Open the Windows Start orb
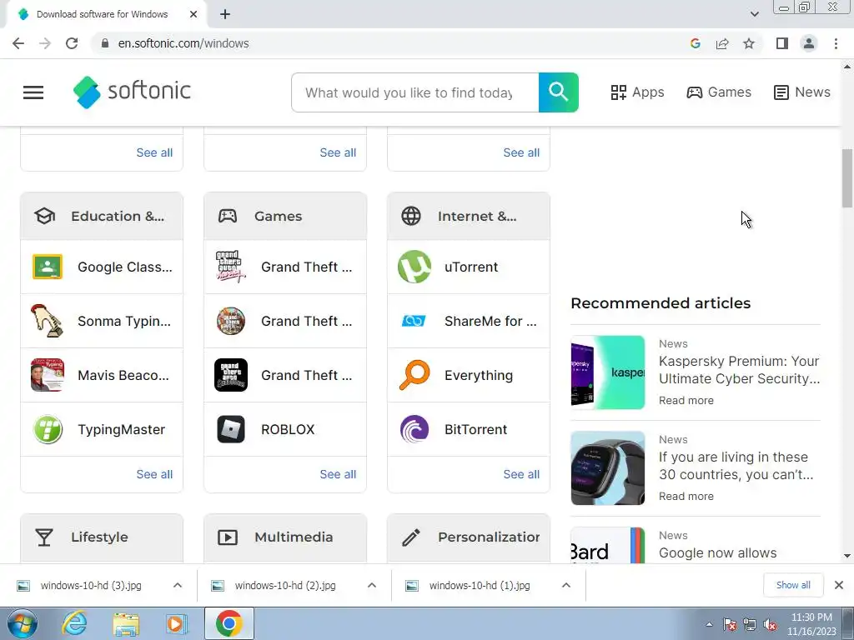 [x=23, y=623]
